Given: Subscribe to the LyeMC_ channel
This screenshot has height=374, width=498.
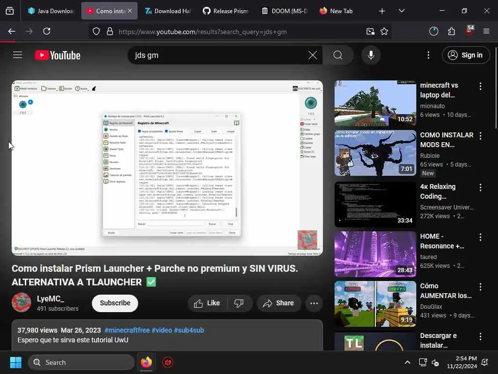Looking at the screenshot, I should point(115,303).
